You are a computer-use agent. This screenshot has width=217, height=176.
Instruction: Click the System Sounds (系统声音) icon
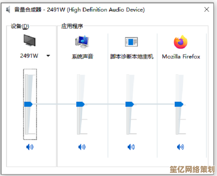coord(82,42)
